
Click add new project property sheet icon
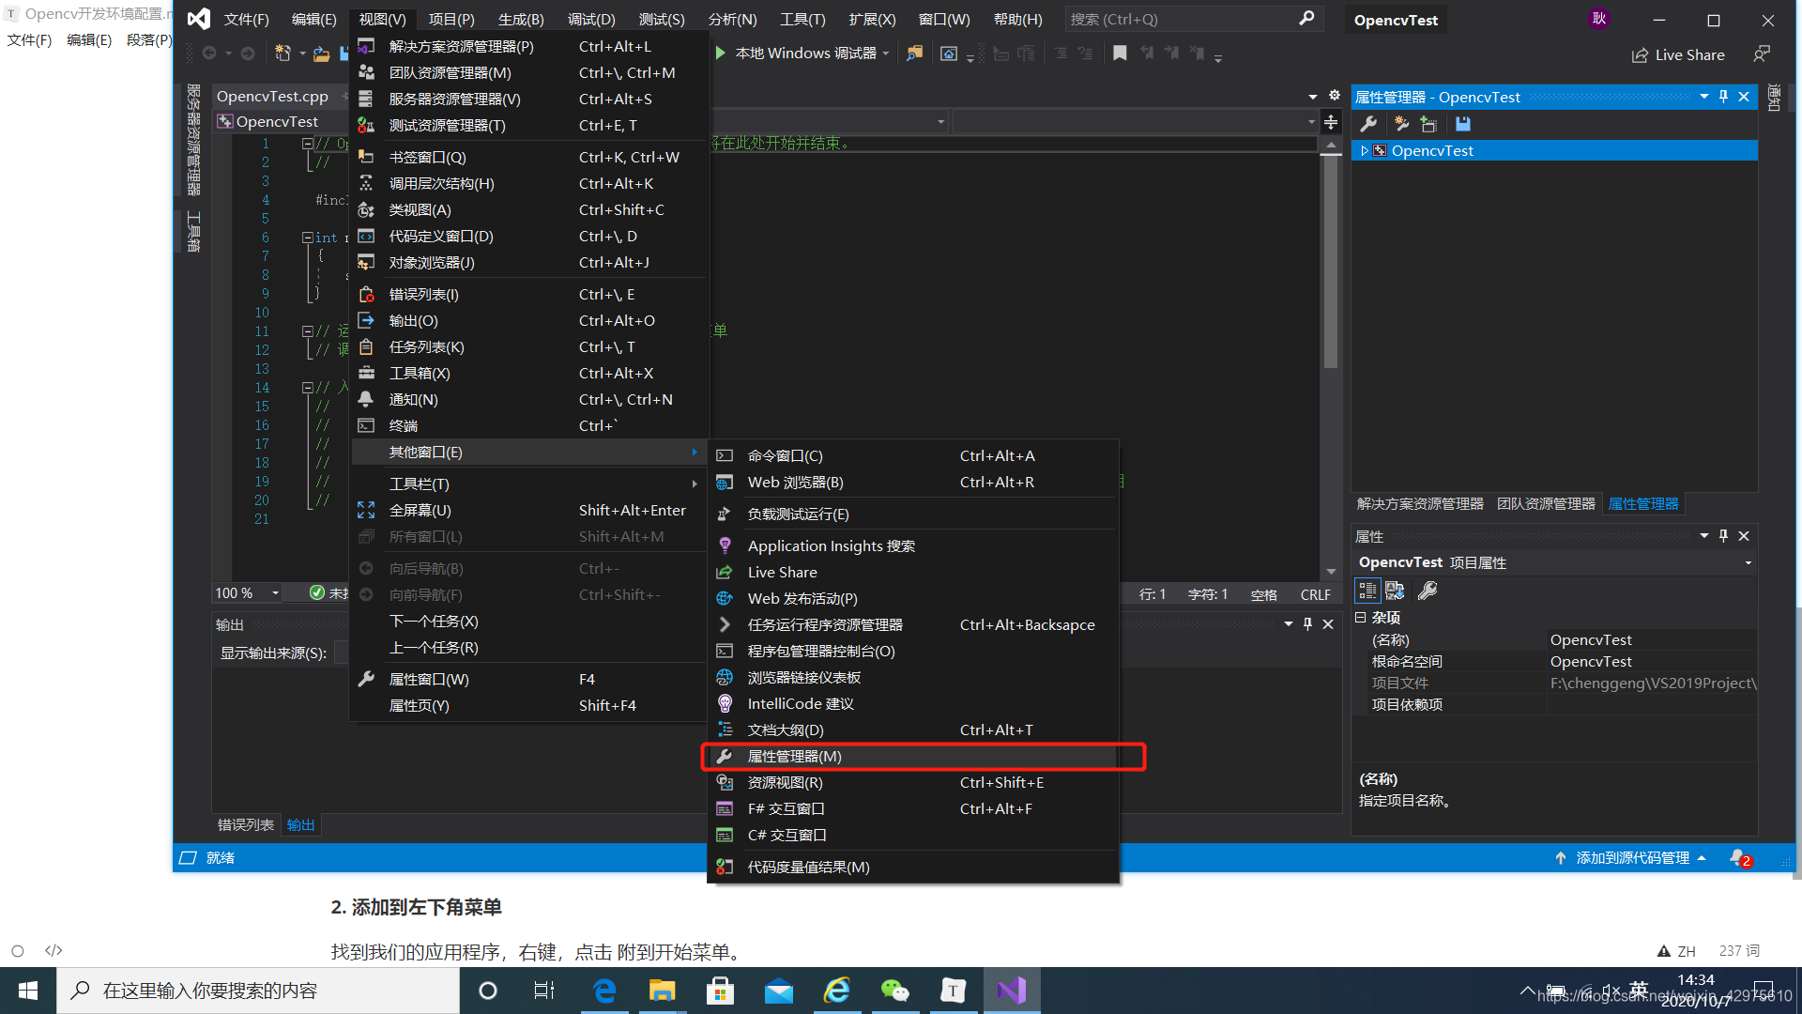(x=1400, y=124)
